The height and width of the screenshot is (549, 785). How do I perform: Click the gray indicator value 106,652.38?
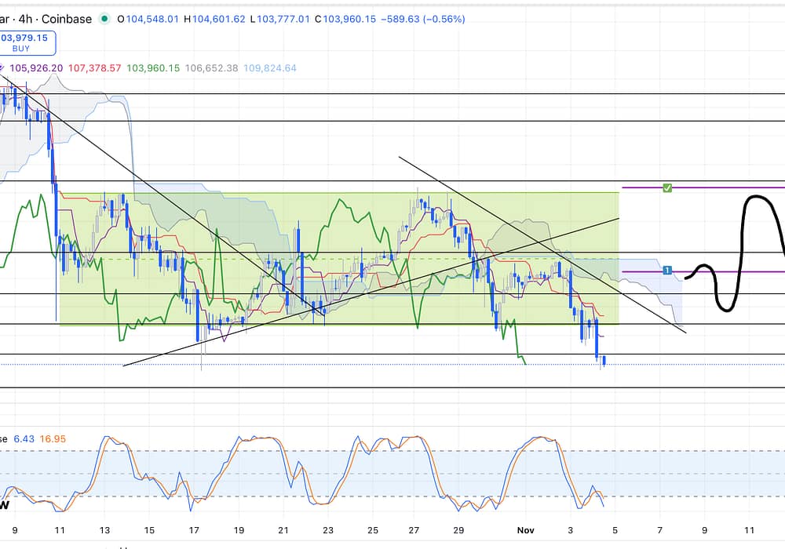click(x=211, y=68)
